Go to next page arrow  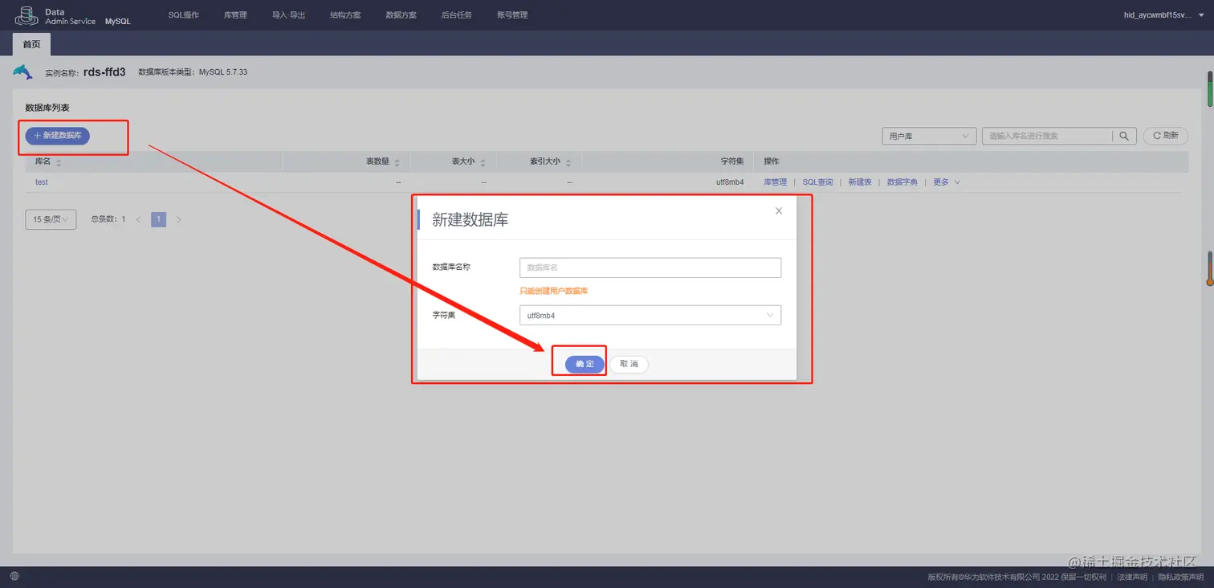tap(178, 219)
